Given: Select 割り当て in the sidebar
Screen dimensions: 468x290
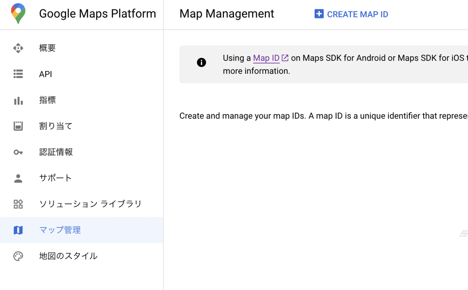Looking at the screenshot, I should pyautogui.click(x=82, y=126).
